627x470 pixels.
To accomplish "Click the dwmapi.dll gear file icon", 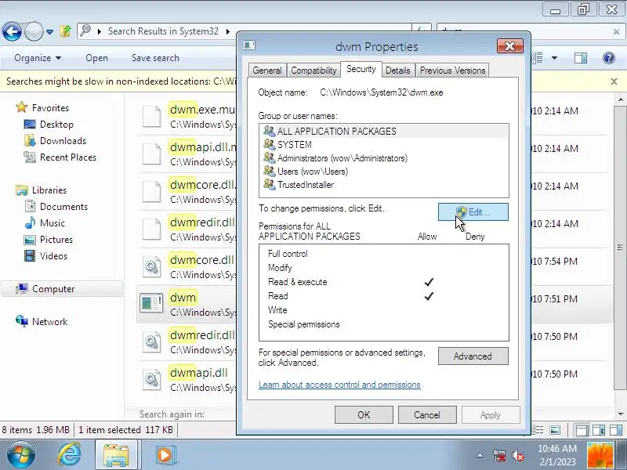I will [152, 379].
